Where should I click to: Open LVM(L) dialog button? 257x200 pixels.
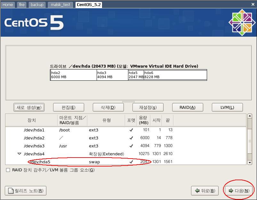point(227,107)
